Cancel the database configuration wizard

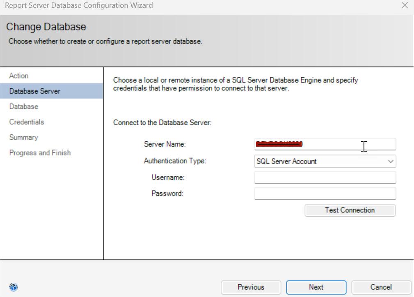(x=381, y=287)
